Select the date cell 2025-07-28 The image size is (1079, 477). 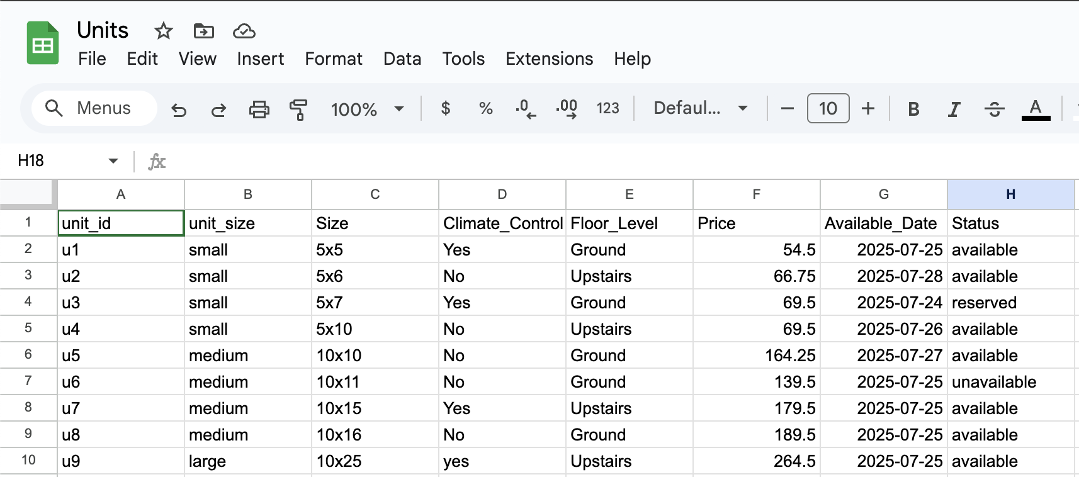(884, 276)
